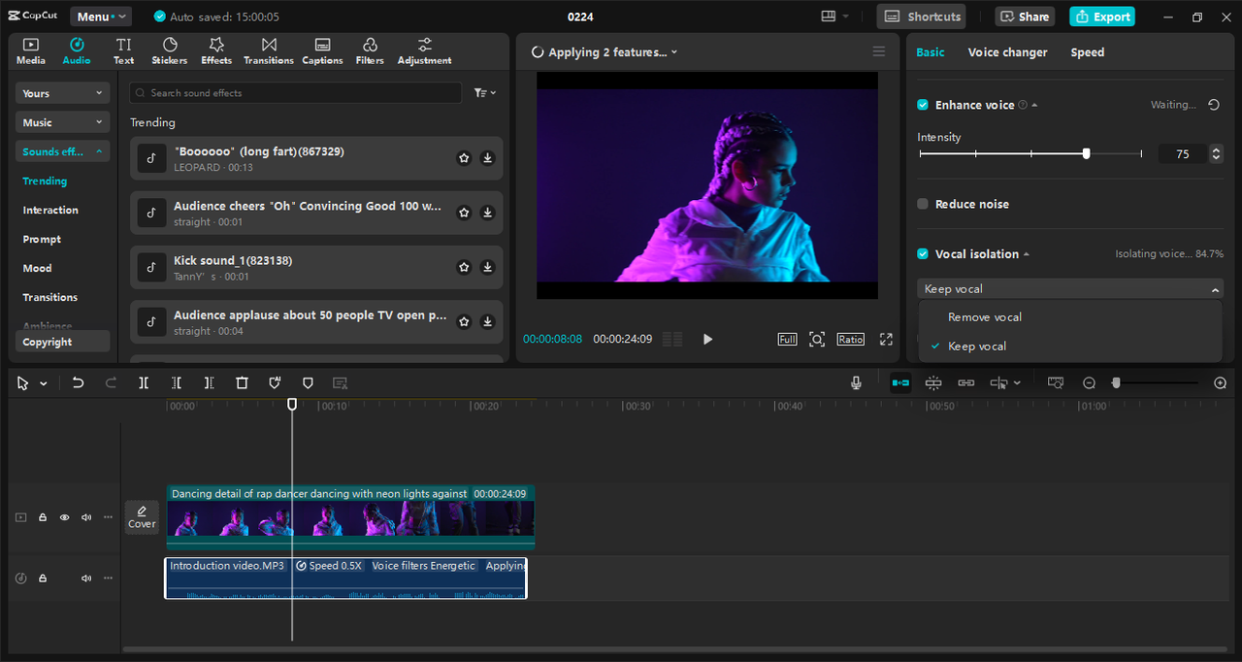Open the Stickers panel
Image resolution: width=1242 pixels, height=662 pixels.
pyautogui.click(x=169, y=51)
